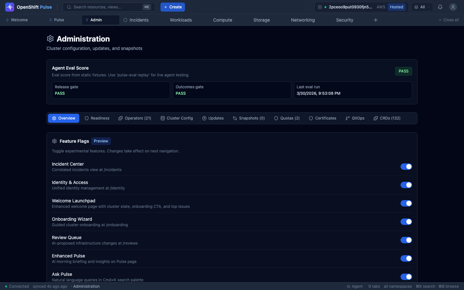Open the Certificates section
Image resolution: width=464 pixels, height=290 pixels.
pyautogui.click(x=323, y=118)
